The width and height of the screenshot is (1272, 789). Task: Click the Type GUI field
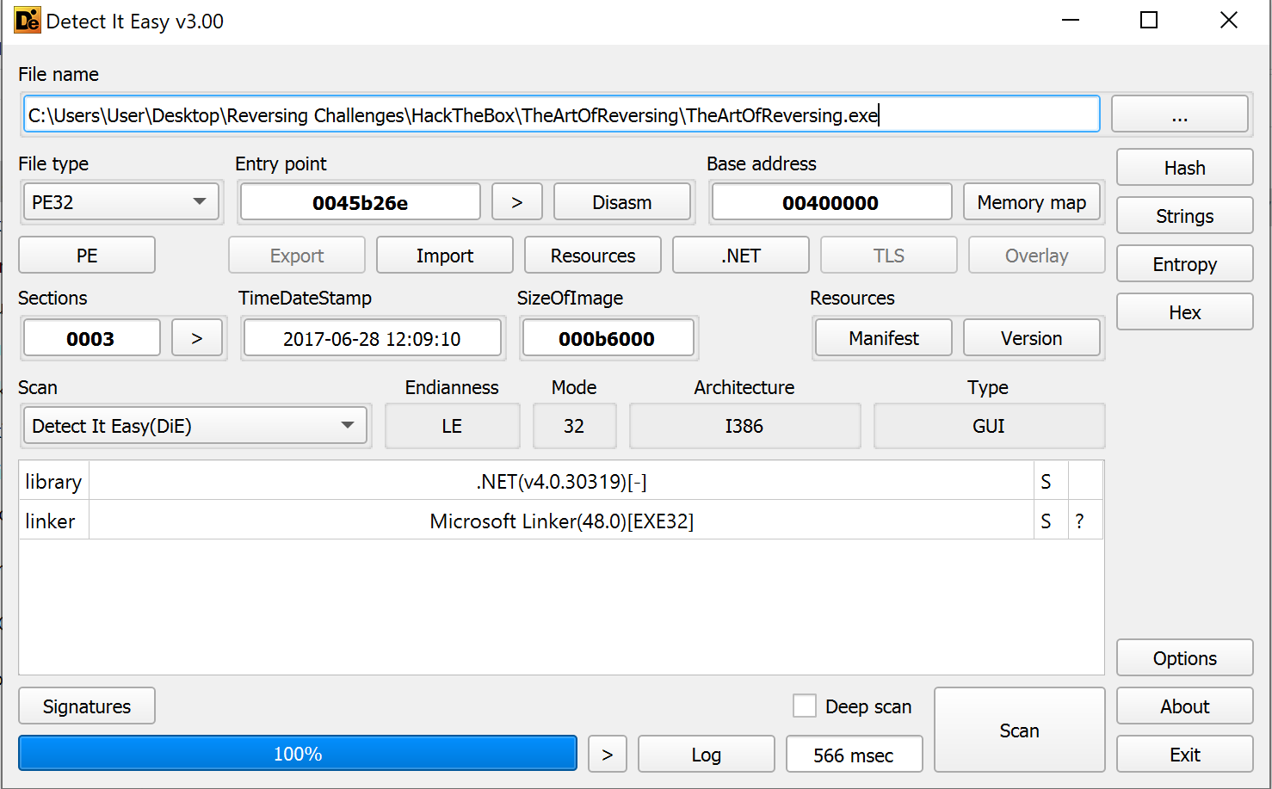tap(989, 426)
